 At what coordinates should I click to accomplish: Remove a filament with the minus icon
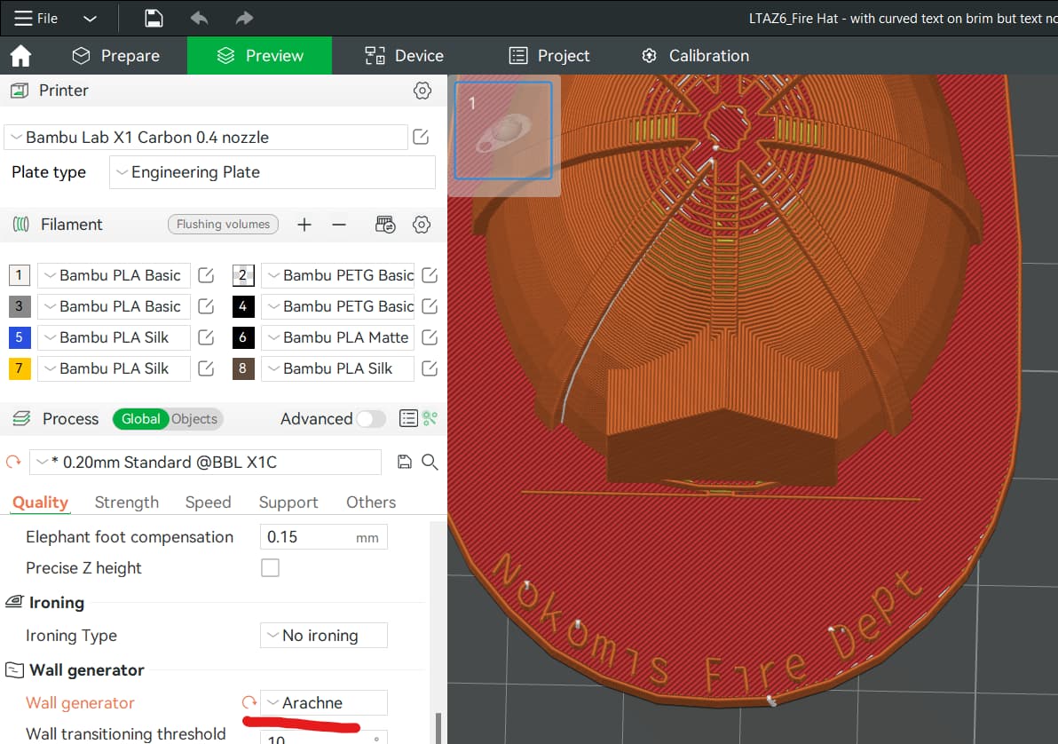tap(339, 225)
